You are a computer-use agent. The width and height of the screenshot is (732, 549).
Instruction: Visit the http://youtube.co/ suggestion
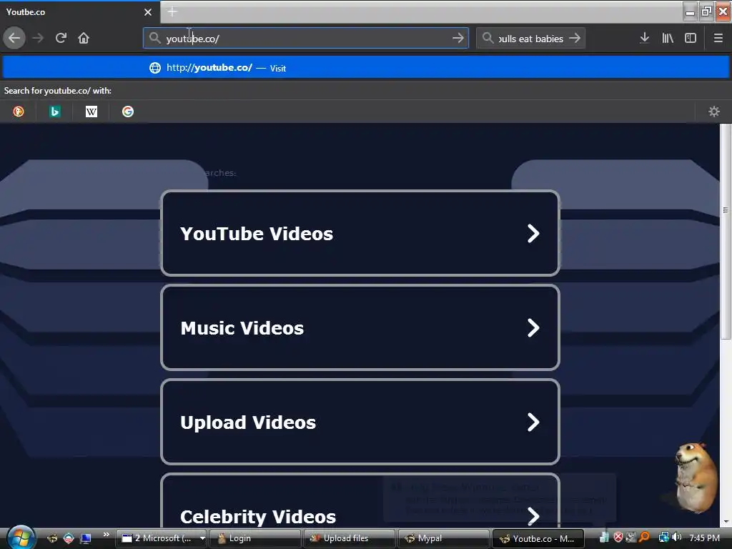pos(366,68)
